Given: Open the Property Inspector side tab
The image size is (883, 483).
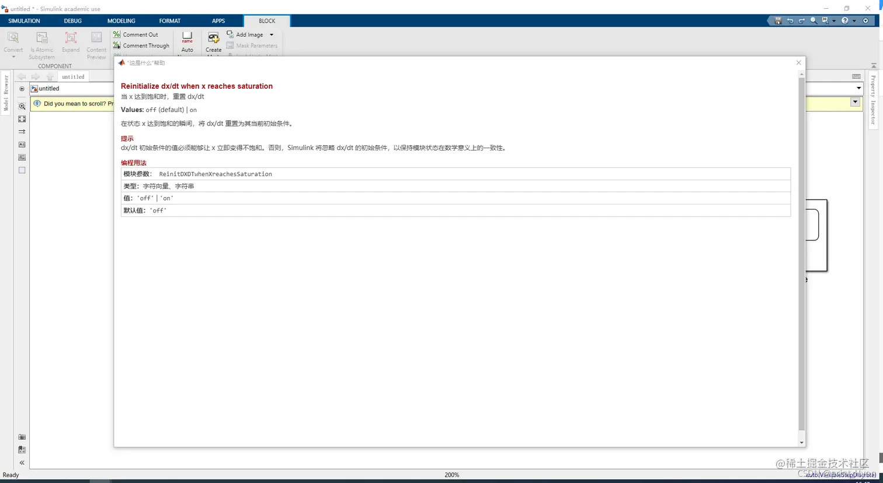Looking at the screenshot, I should pos(873,100).
